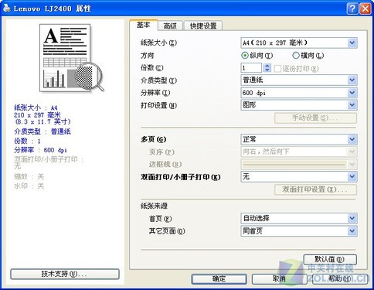The width and height of the screenshot is (374, 290).
Task: Click the 取消 button
Action: (x=279, y=279)
